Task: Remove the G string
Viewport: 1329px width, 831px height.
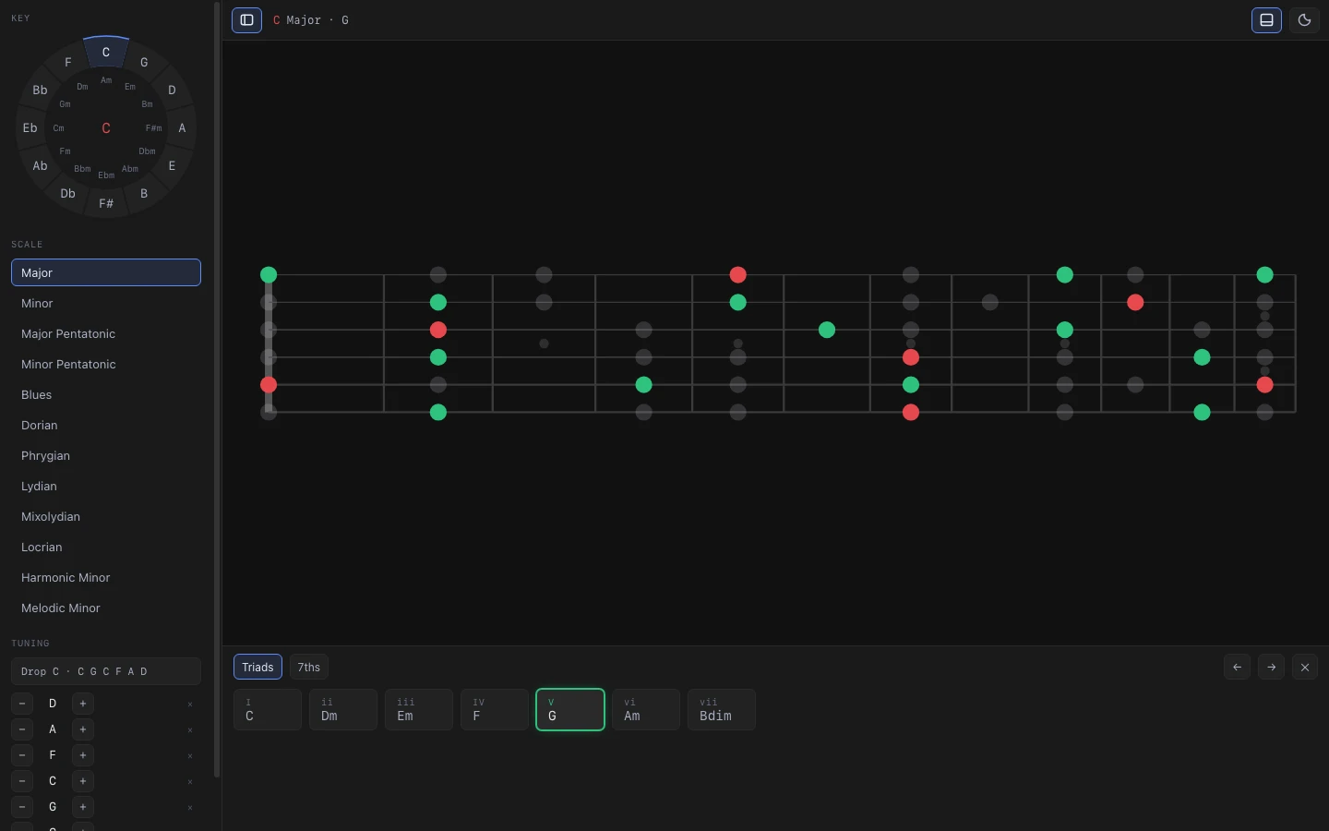Action: point(190,808)
